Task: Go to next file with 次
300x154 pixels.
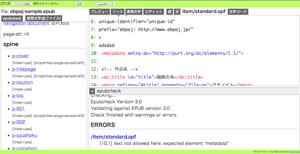Action: [177, 12]
